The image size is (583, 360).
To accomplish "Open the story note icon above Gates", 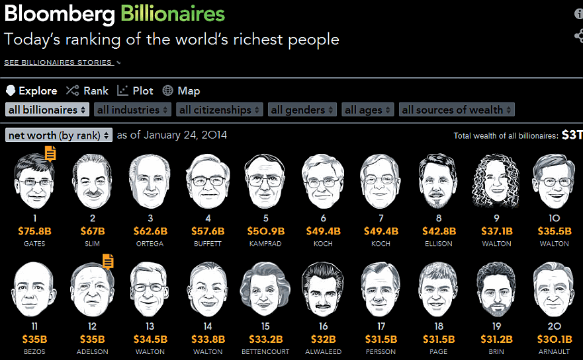I will coord(50,153).
